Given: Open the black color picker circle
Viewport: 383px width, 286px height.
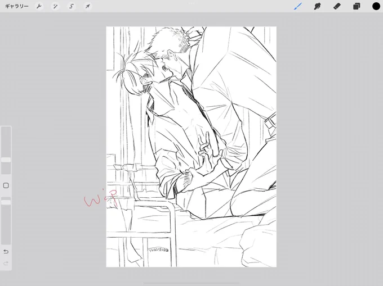Looking at the screenshot, I should coord(376,6).
